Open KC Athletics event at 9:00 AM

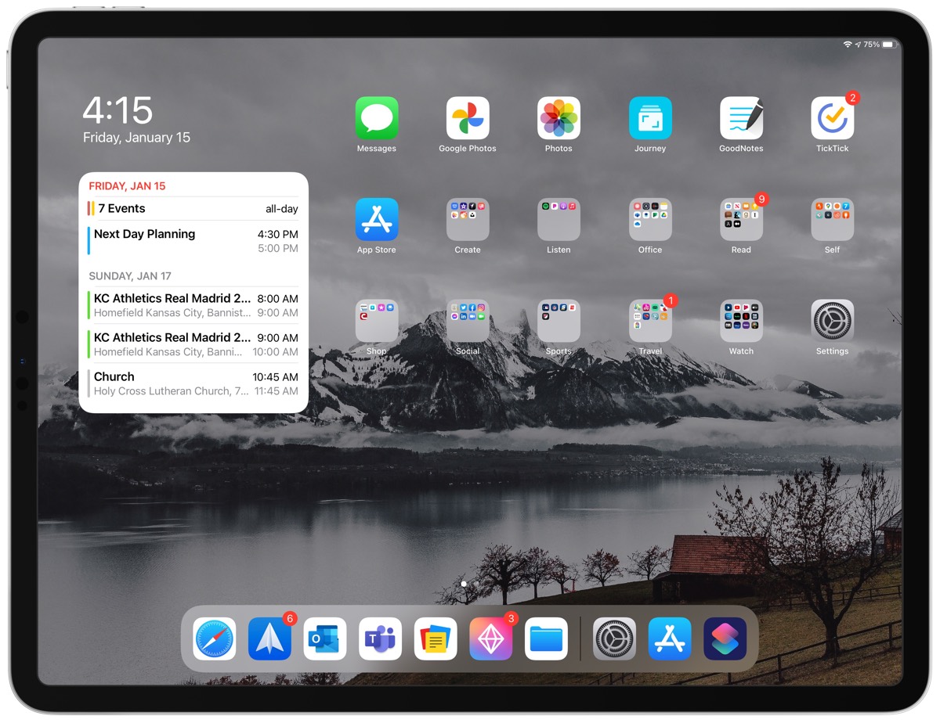(x=193, y=344)
